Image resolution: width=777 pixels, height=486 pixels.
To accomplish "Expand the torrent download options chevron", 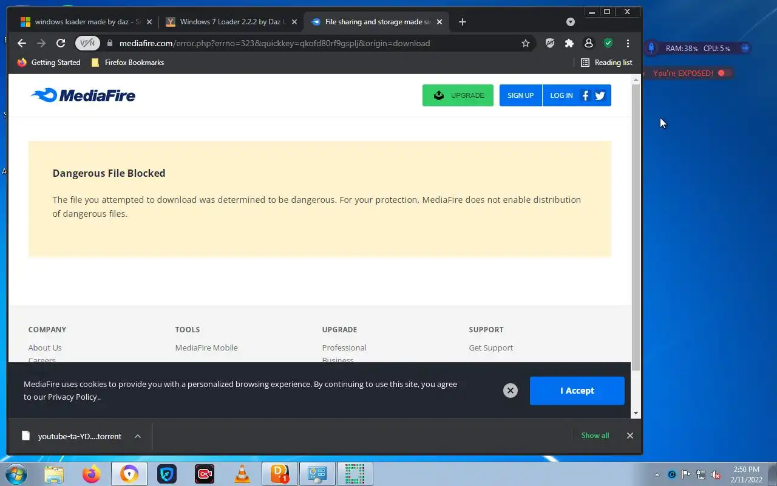I will pyautogui.click(x=138, y=436).
